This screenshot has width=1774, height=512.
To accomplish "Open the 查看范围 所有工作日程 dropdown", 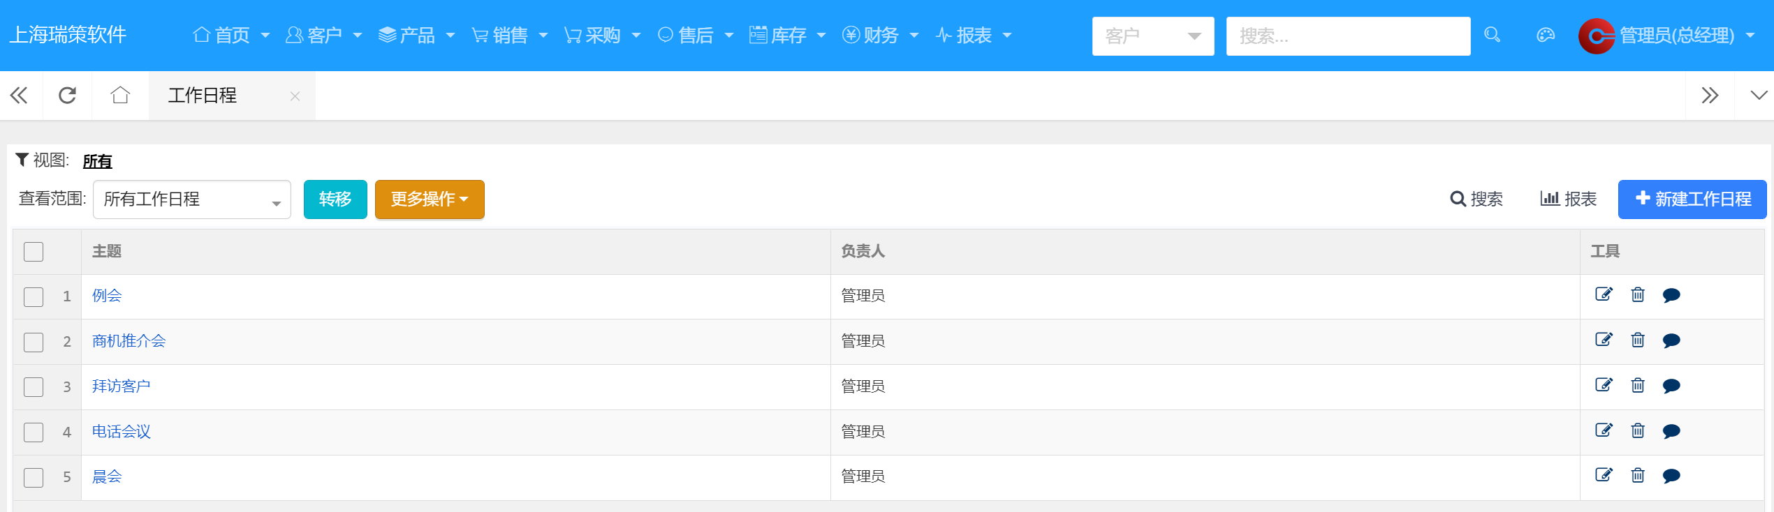I will click(x=192, y=199).
